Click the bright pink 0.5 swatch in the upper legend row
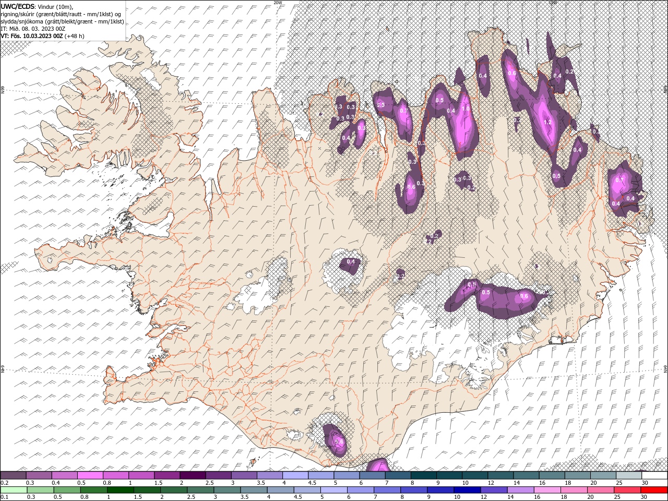Image resolution: width=668 pixels, height=501 pixels. 90,475
